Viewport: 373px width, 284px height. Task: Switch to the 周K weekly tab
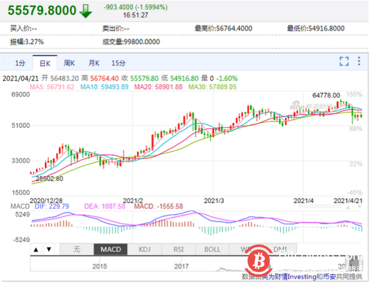click(x=69, y=63)
